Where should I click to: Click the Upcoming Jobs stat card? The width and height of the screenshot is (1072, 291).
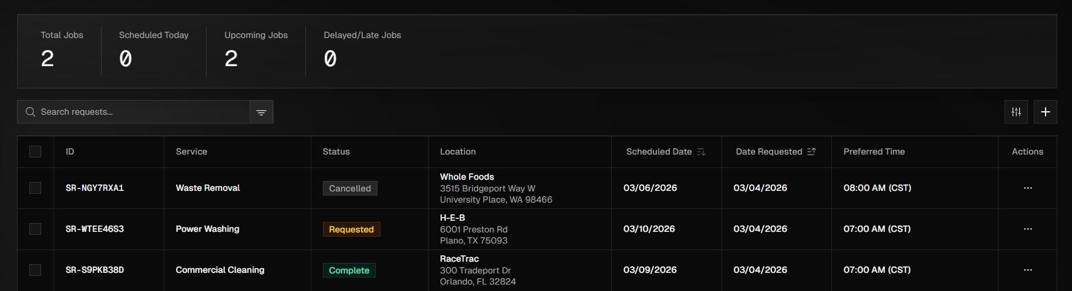pyautogui.click(x=256, y=51)
